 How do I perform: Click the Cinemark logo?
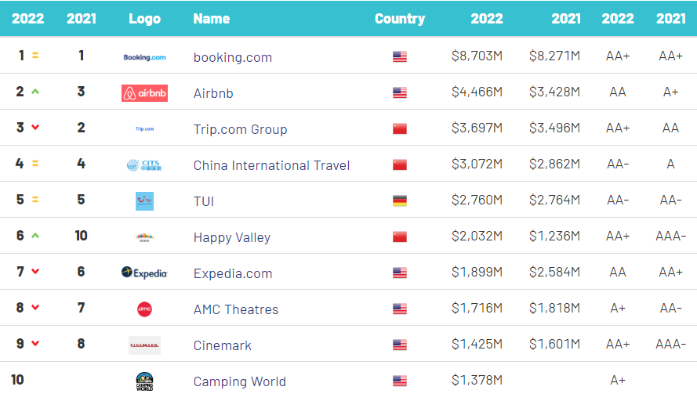click(144, 345)
